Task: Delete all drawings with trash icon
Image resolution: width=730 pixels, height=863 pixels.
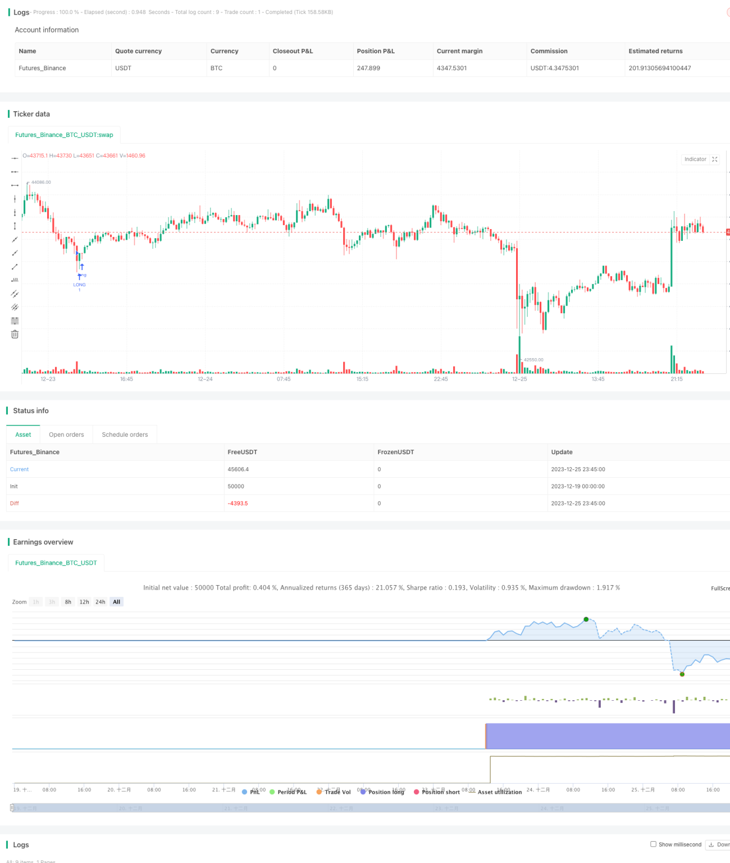Action: pyautogui.click(x=15, y=334)
